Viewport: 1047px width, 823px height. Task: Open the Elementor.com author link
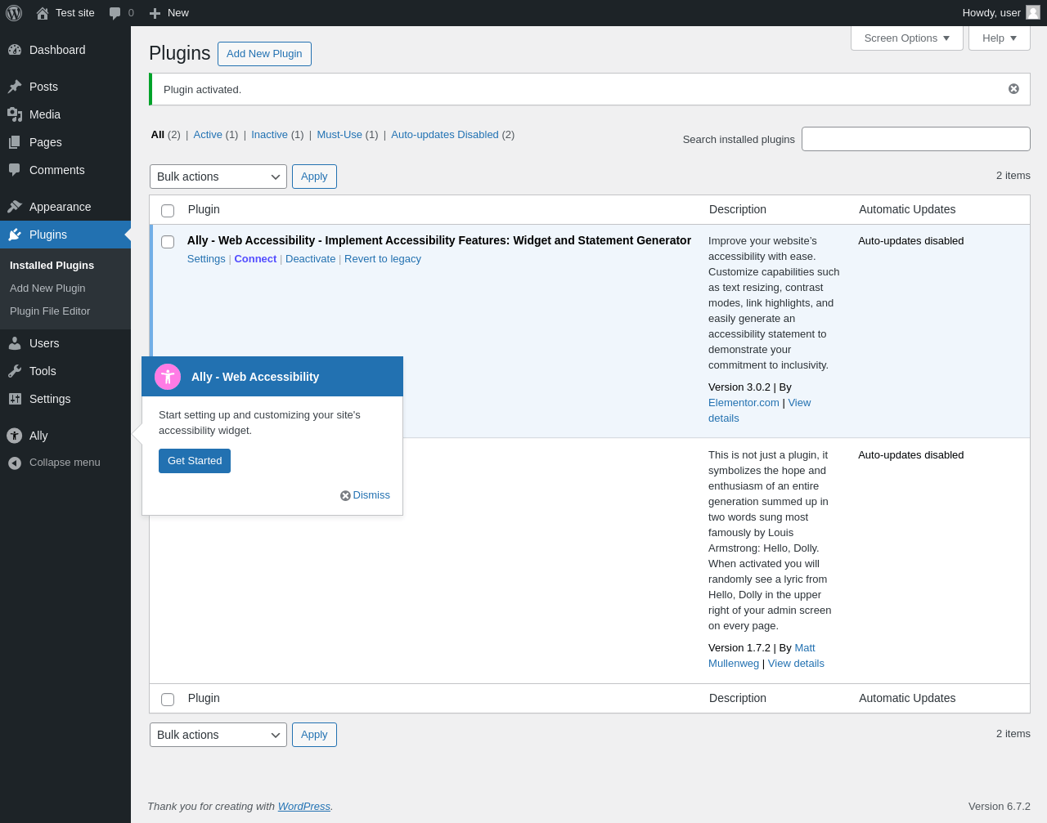[744, 403]
